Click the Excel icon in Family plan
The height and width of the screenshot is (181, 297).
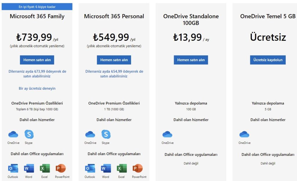[x=45, y=168]
